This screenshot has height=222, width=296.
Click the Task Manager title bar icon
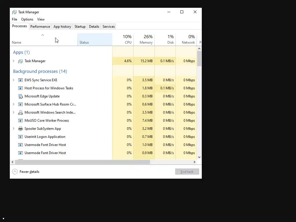click(x=14, y=12)
